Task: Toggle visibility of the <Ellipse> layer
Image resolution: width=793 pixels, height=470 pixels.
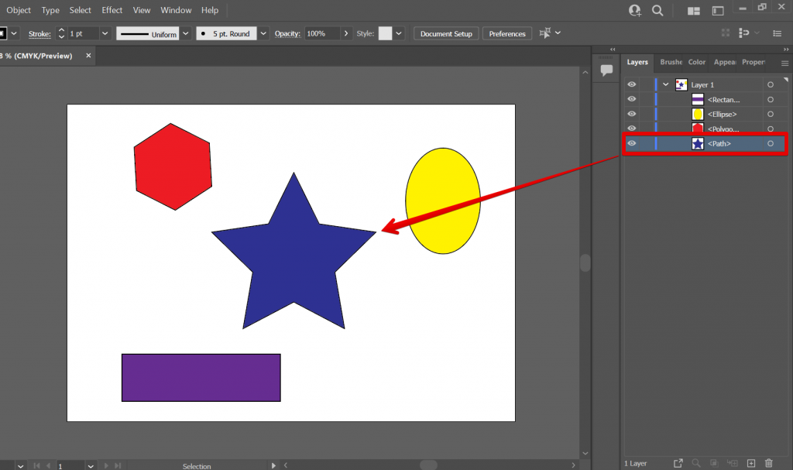Action: 631,114
